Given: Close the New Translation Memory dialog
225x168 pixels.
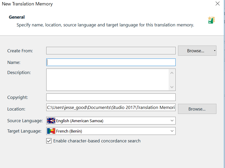Looking at the screenshot, I should pyautogui.click(x=217, y=4).
